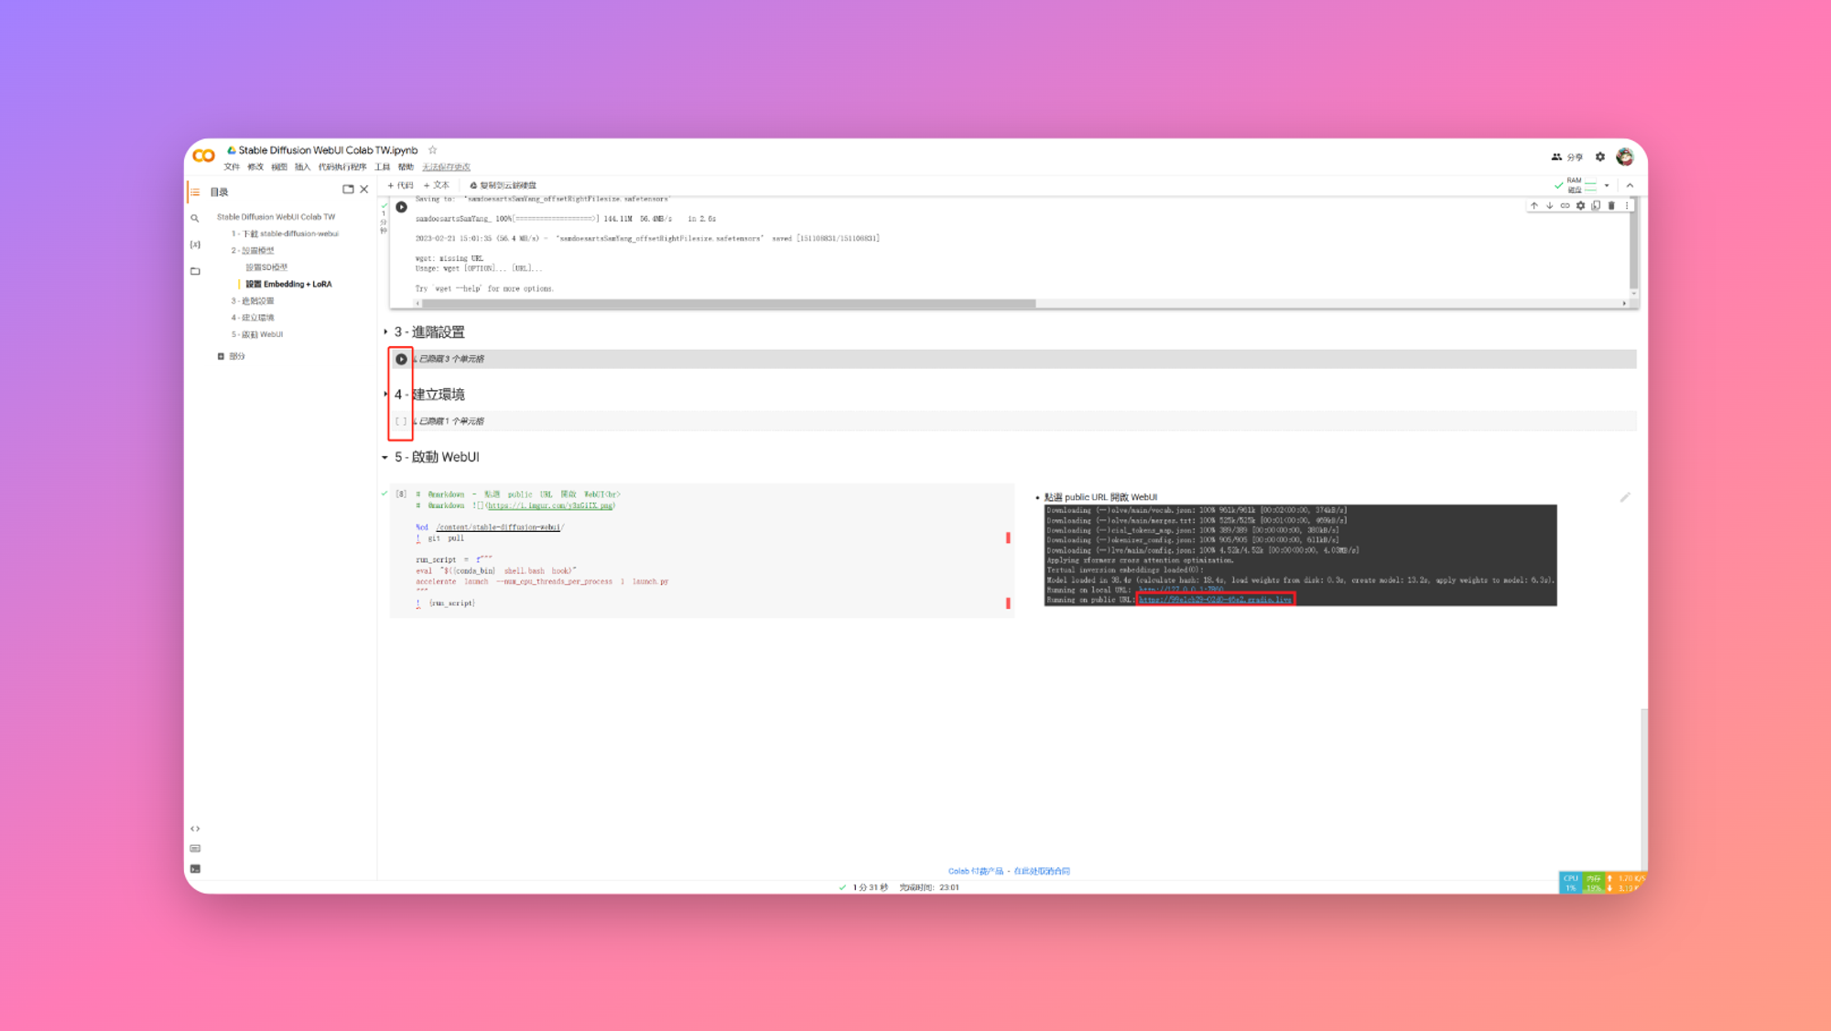The width and height of the screenshot is (1831, 1031).
Task: Add a text cell with + 文本
Action: point(436,186)
